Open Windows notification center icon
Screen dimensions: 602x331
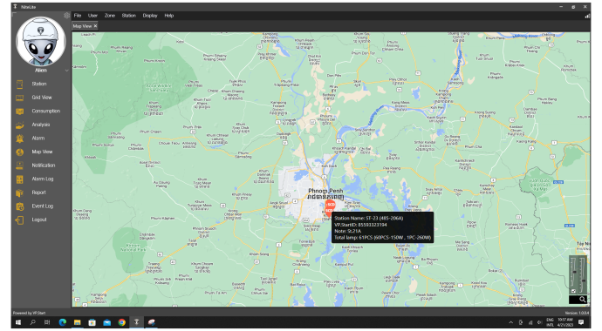(581, 322)
